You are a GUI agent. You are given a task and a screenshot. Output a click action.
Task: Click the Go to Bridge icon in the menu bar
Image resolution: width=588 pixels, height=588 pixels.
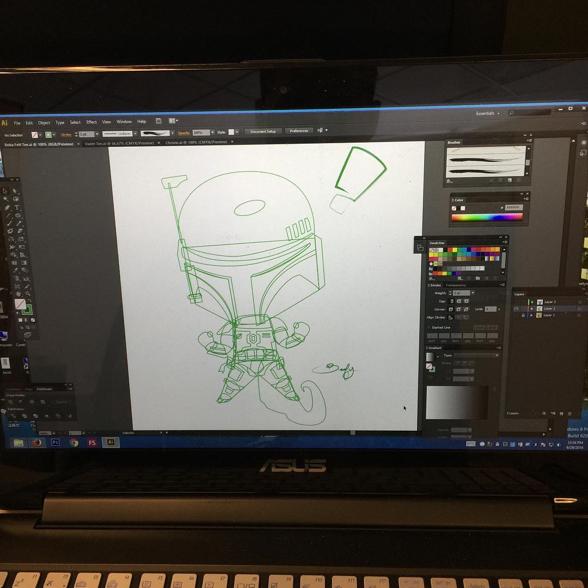coord(158,121)
